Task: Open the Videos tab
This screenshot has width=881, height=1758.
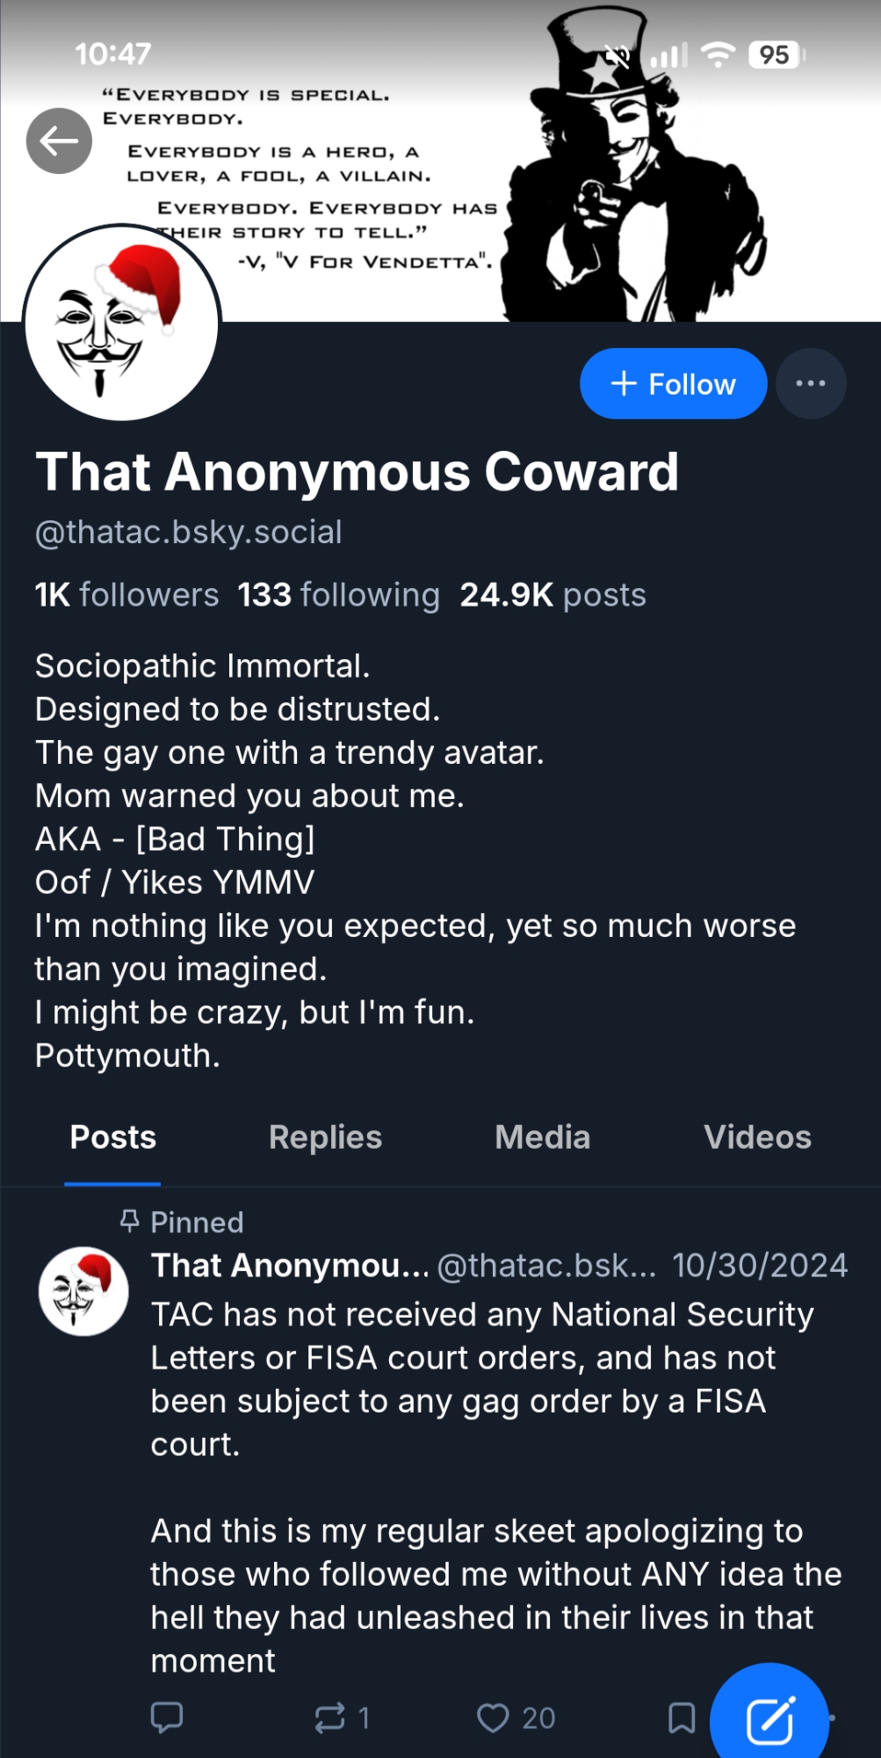Action: pos(757,1137)
